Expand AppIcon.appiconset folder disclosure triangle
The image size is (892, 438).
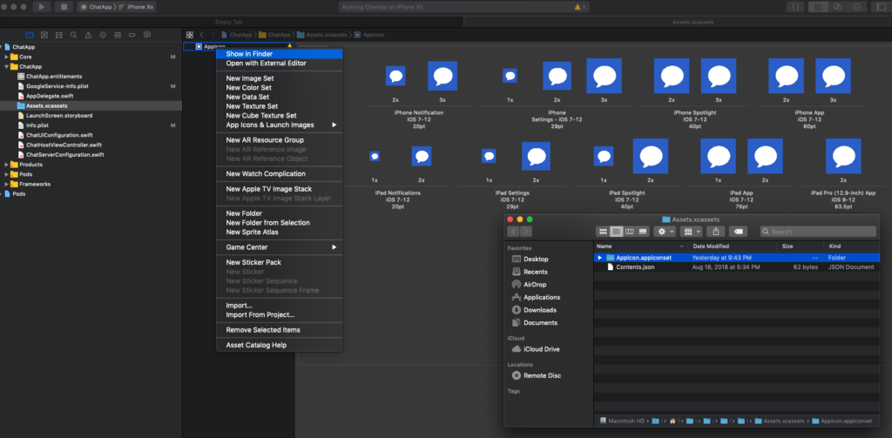[x=599, y=258]
